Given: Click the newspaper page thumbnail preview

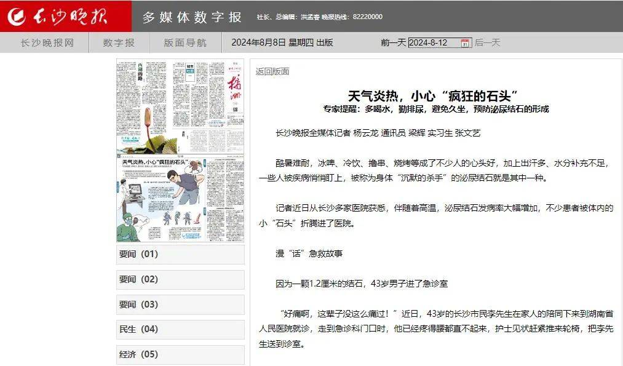Looking at the screenshot, I should (x=180, y=148).
